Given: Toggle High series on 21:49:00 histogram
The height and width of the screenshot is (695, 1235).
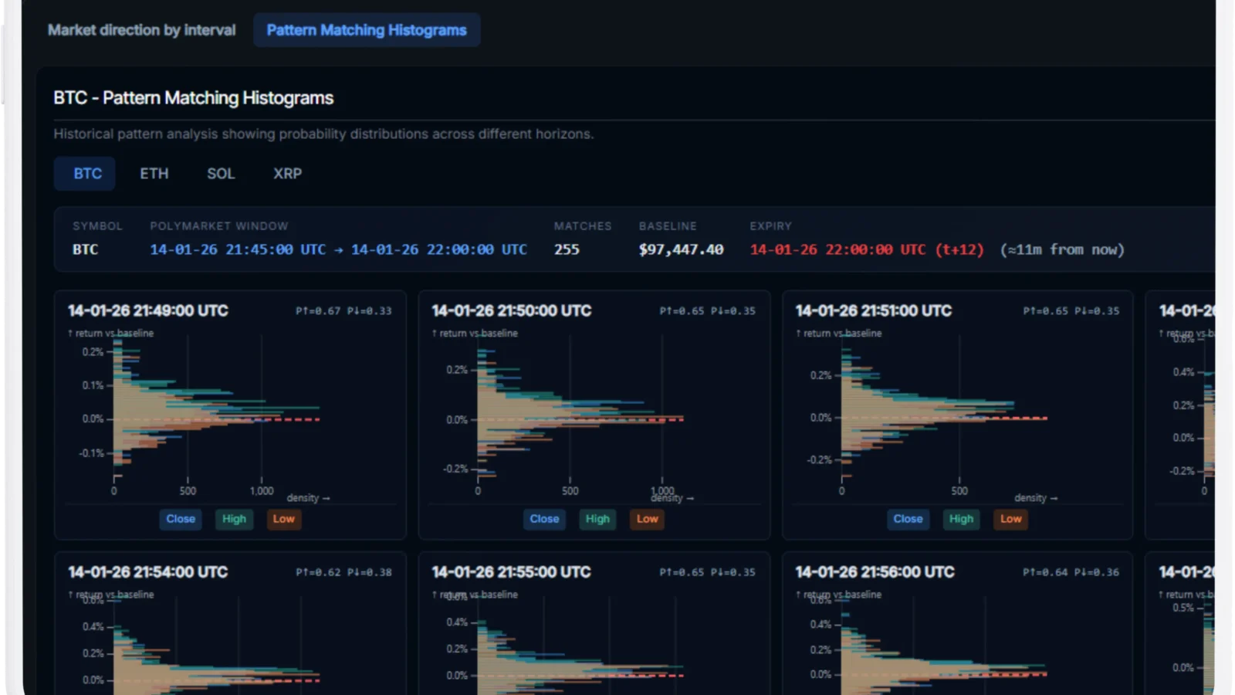Looking at the screenshot, I should tap(234, 519).
